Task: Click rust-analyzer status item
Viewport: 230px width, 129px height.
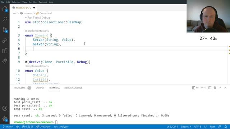Action: (61, 126)
